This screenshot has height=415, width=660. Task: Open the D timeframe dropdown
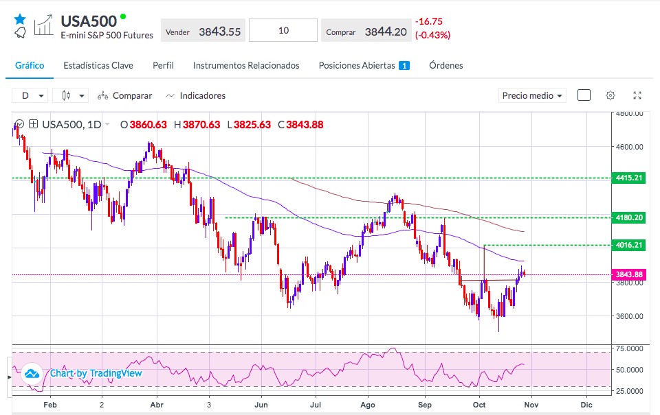(x=30, y=96)
